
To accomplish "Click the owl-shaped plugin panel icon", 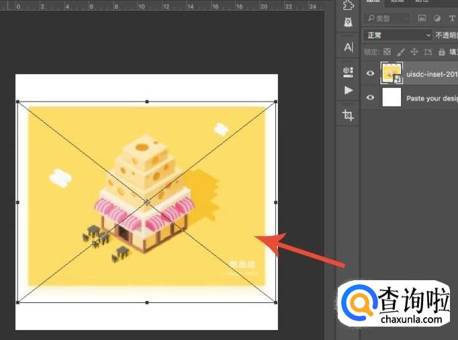I will pos(348,22).
